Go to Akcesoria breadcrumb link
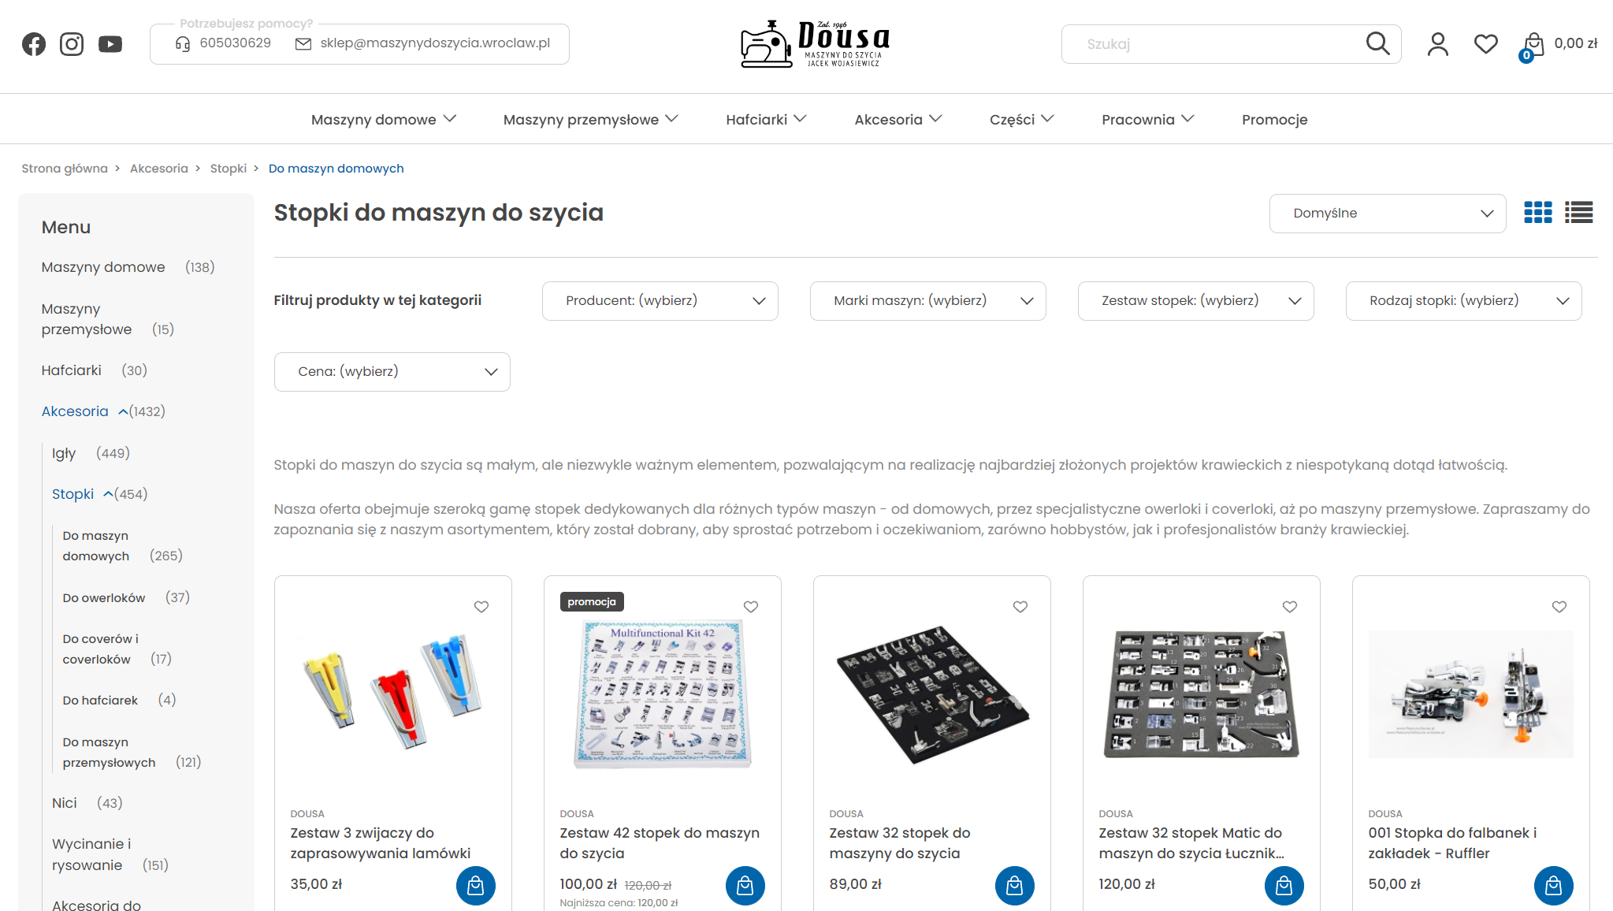 [x=159, y=169]
